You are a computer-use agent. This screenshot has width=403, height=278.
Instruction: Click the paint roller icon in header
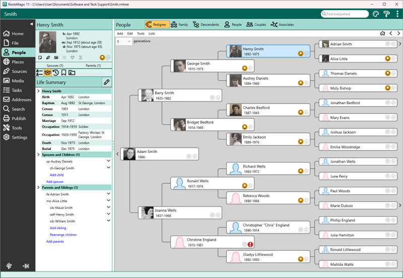click(386, 14)
